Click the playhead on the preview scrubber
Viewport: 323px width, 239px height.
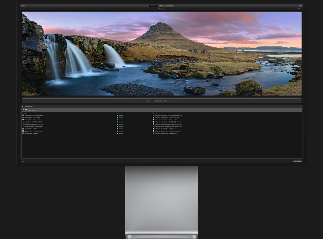116,98
